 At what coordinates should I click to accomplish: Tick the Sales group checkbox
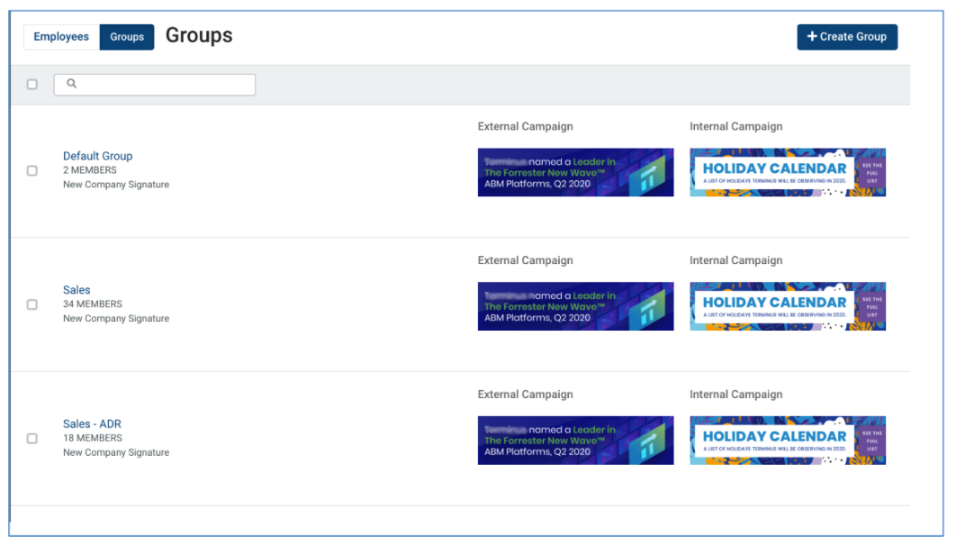click(x=32, y=304)
